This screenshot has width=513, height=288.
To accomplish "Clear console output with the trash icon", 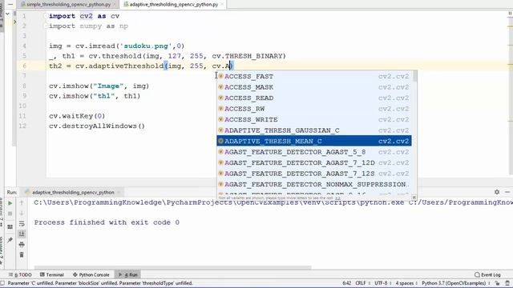I will click(x=22, y=254).
